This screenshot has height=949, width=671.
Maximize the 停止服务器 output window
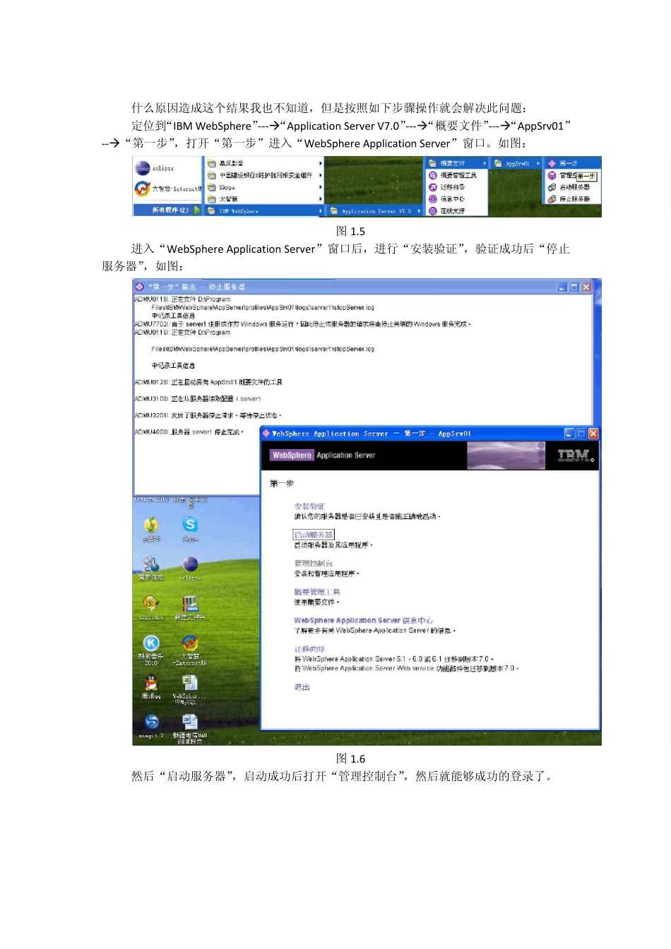coord(574,287)
